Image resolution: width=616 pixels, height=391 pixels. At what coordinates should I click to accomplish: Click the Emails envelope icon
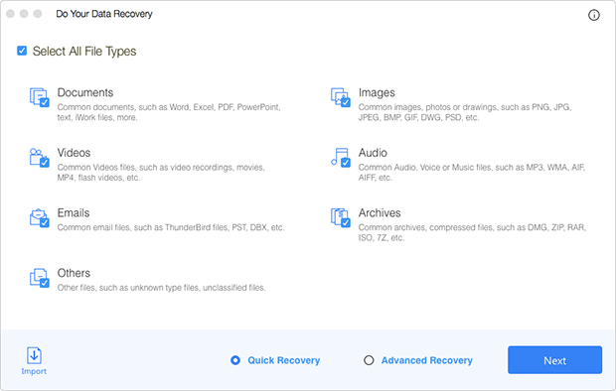[x=40, y=217]
